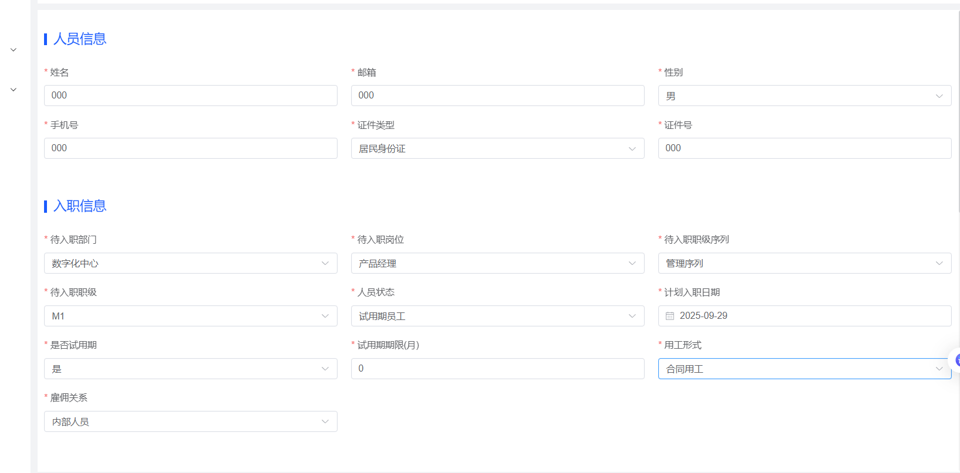Open the 用工形式 dropdown showing 合同用工
The image size is (960, 473).
804,369
